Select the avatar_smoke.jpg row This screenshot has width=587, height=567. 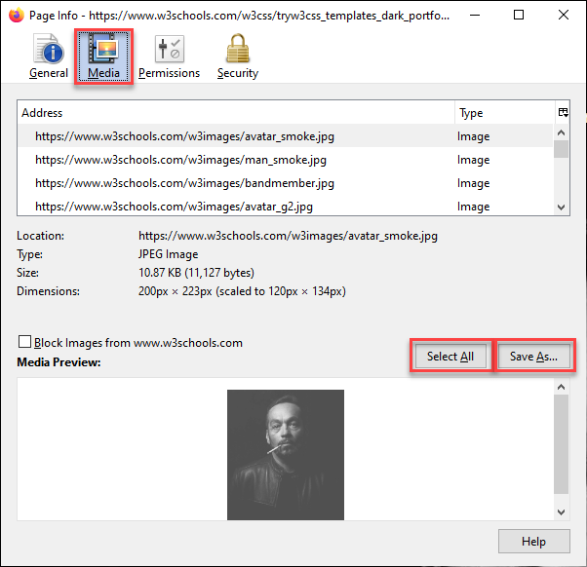coord(286,136)
